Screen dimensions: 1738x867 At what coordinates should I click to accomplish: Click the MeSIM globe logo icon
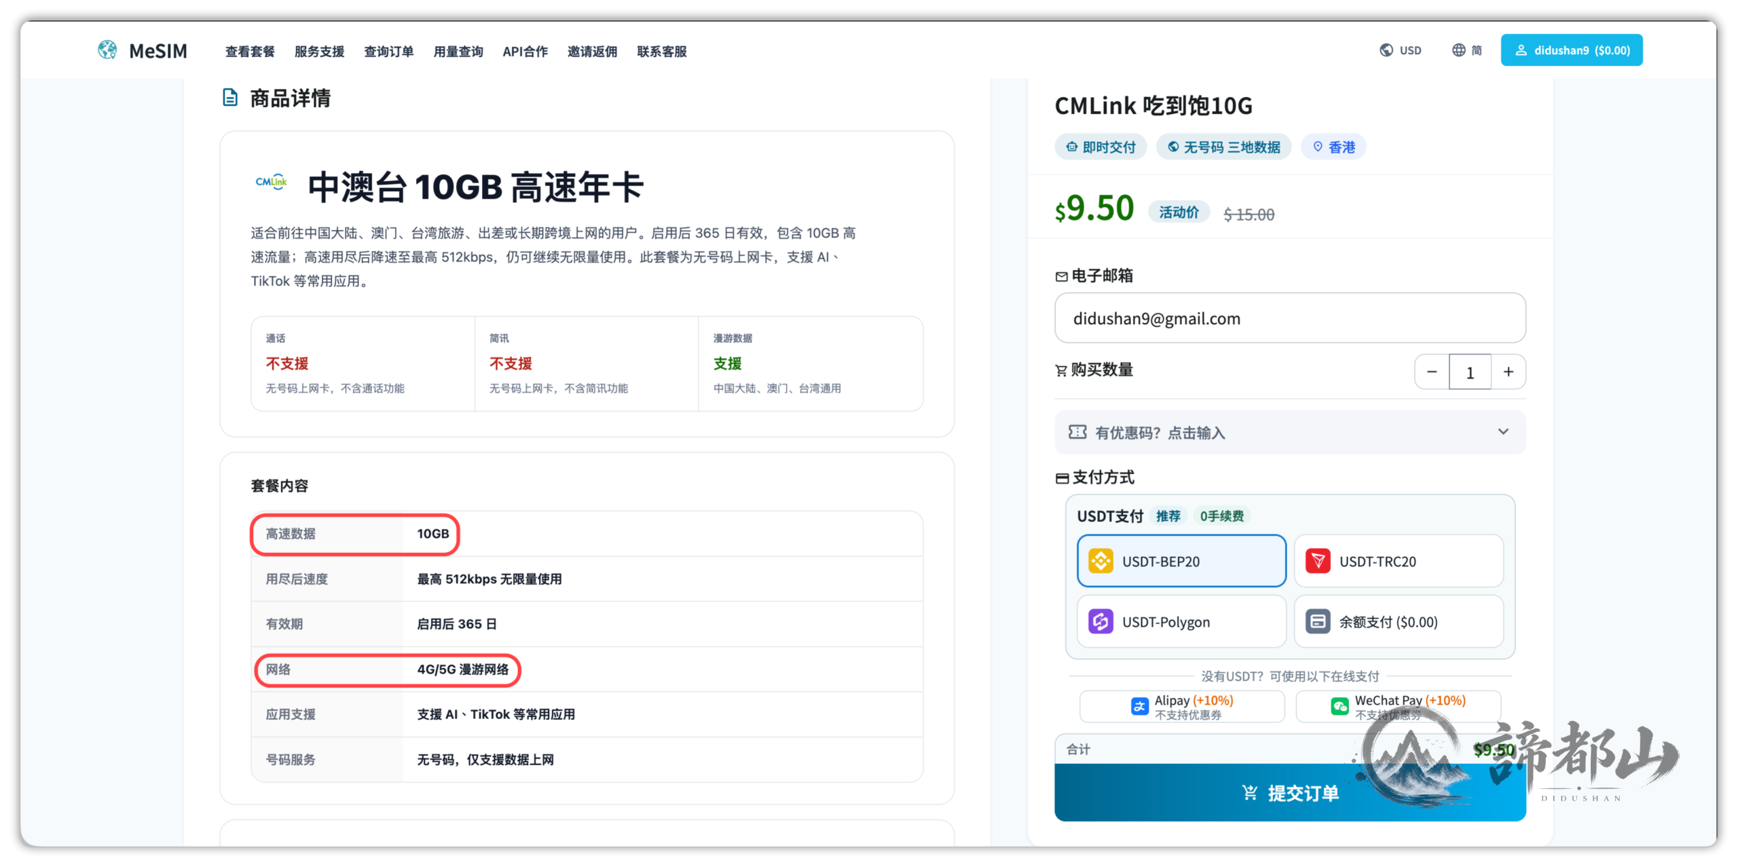coord(107,50)
